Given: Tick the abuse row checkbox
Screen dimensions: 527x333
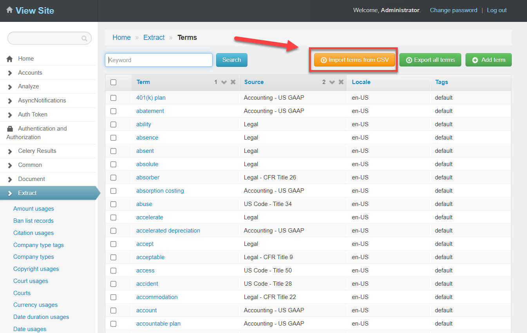Looking at the screenshot, I should point(114,204).
